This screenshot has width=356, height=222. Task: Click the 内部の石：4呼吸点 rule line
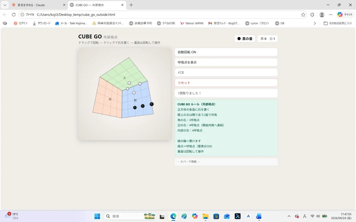[190, 130]
